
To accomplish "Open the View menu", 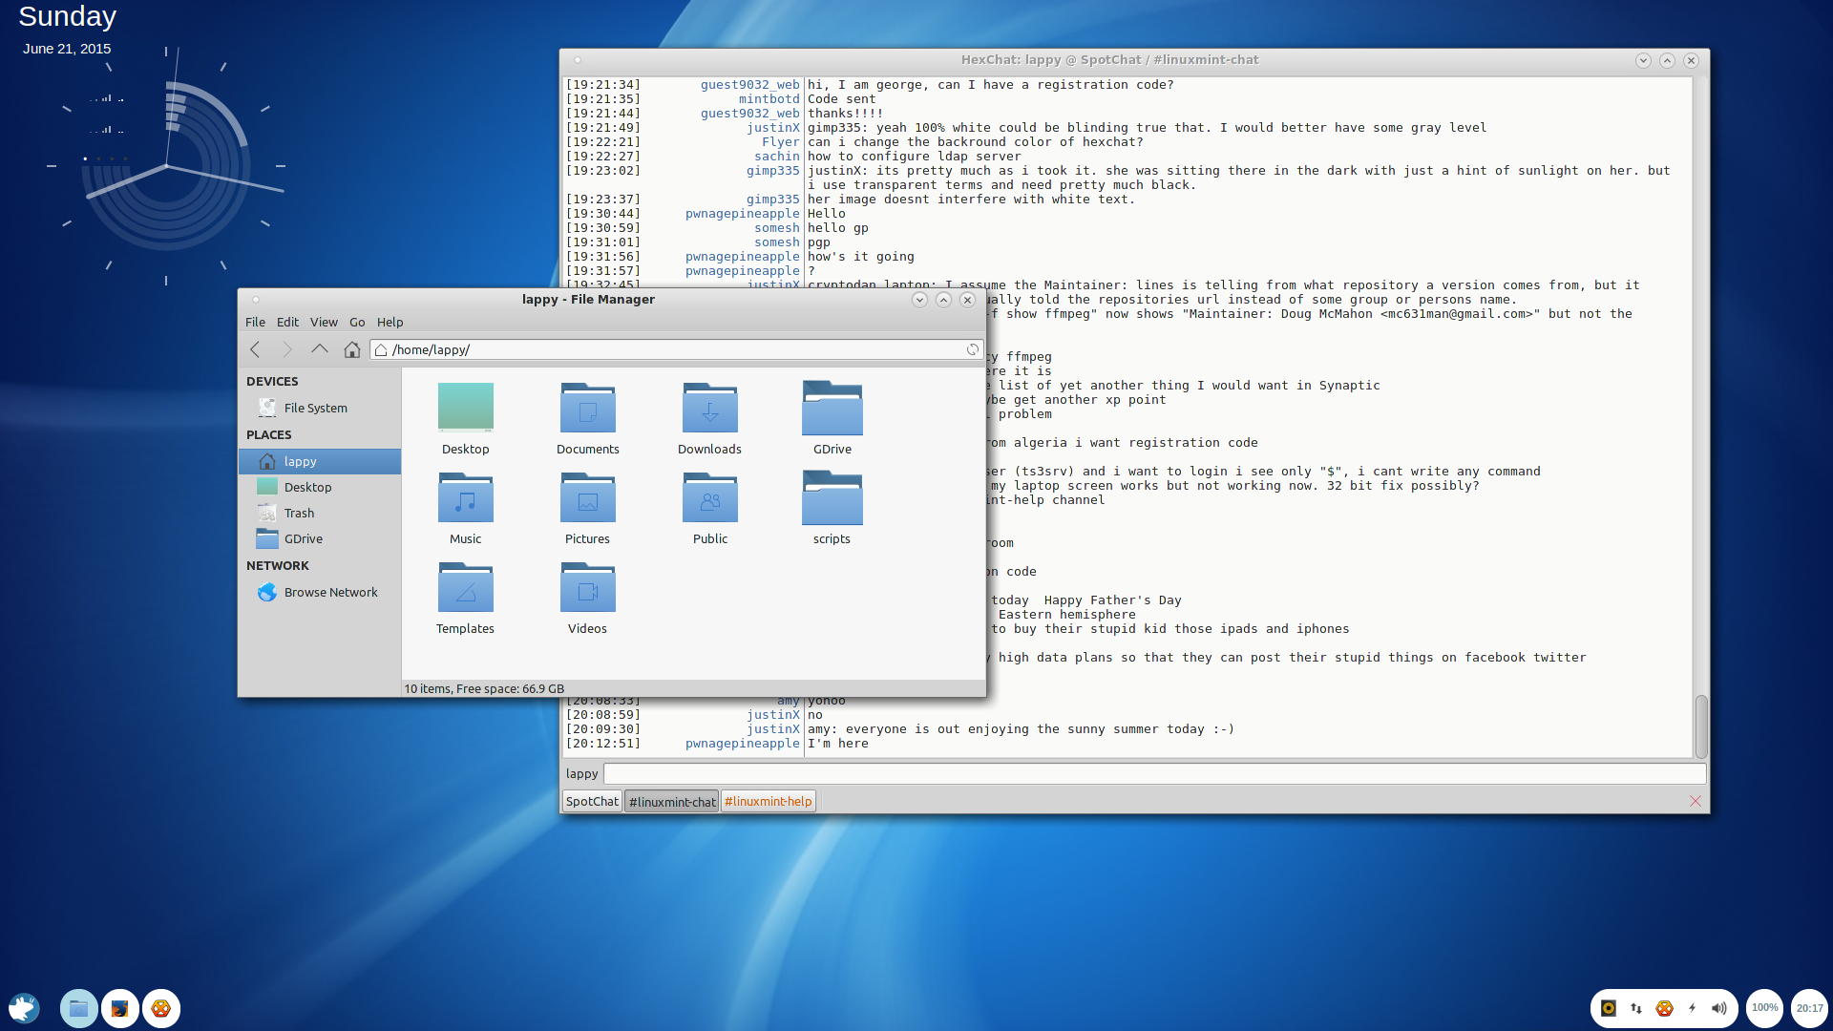I will coord(324,322).
